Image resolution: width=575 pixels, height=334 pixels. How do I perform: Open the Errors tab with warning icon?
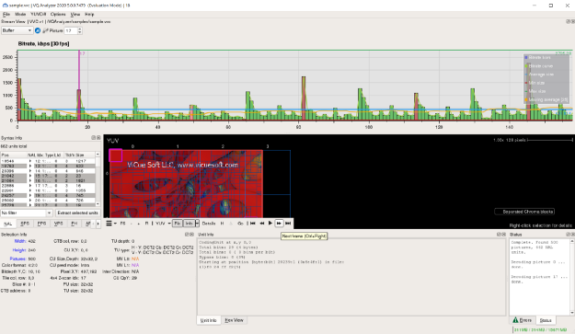click(x=522, y=320)
